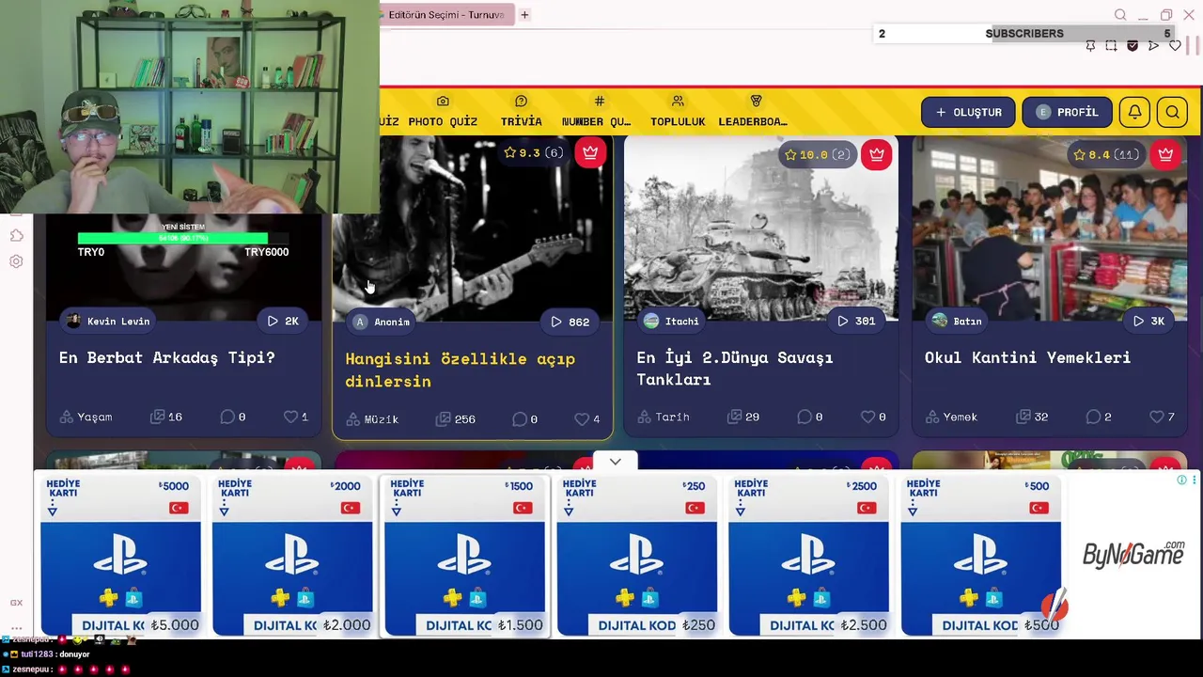Open Okul Kantini Yemekleri title

click(x=1027, y=357)
